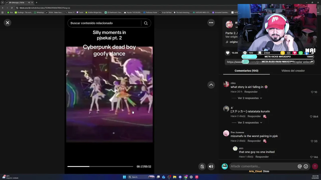The width and height of the screenshot is (321, 180).
Task: Expand Ver 2 respuestas under niko's comment
Action: point(250,98)
